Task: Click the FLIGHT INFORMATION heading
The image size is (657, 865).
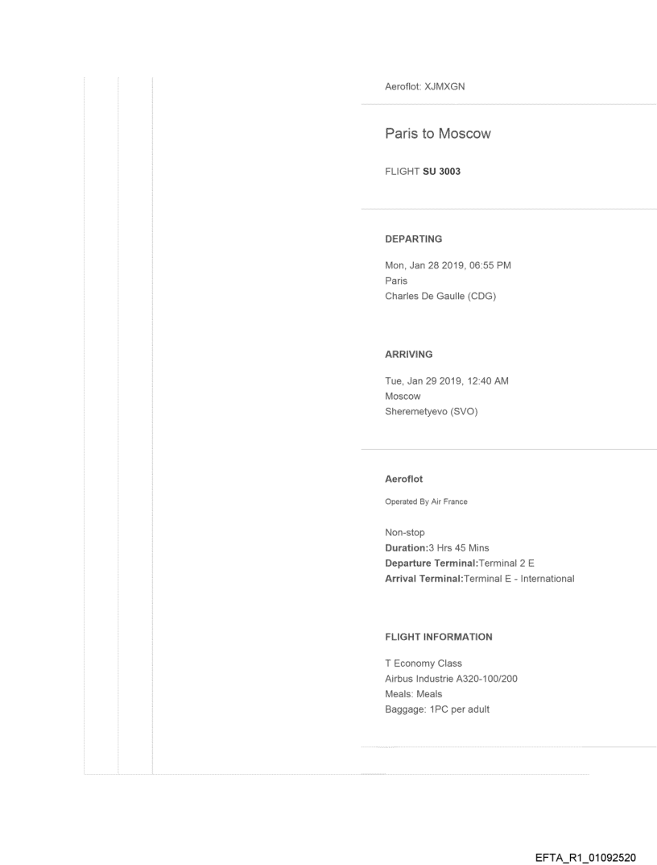Action: click(x=439, y=637)
